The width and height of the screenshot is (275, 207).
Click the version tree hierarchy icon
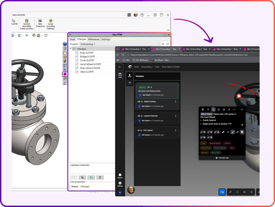pos(130,76)
